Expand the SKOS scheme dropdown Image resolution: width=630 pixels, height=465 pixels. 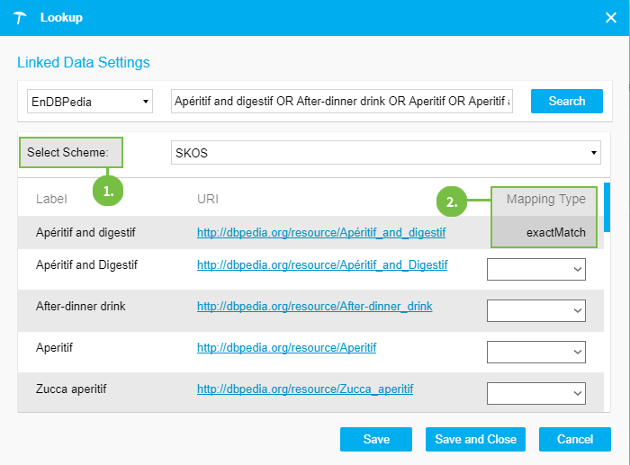tap(386, 153)
